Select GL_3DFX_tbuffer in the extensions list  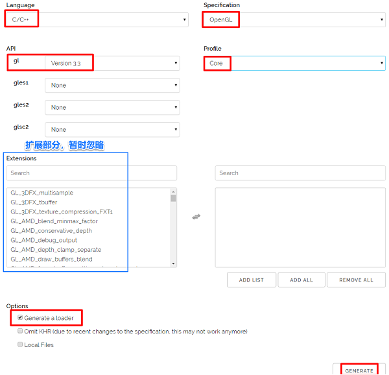(34, 202)
